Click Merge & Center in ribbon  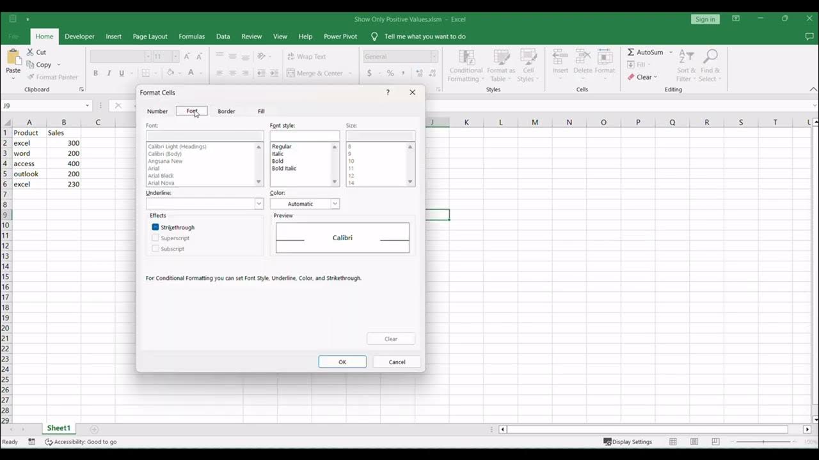tap(315, 73)
